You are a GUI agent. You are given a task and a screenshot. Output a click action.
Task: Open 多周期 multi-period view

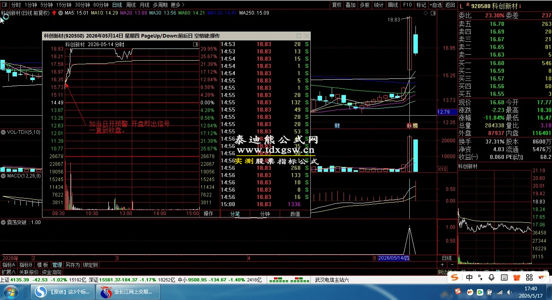[x=160, y=5]
